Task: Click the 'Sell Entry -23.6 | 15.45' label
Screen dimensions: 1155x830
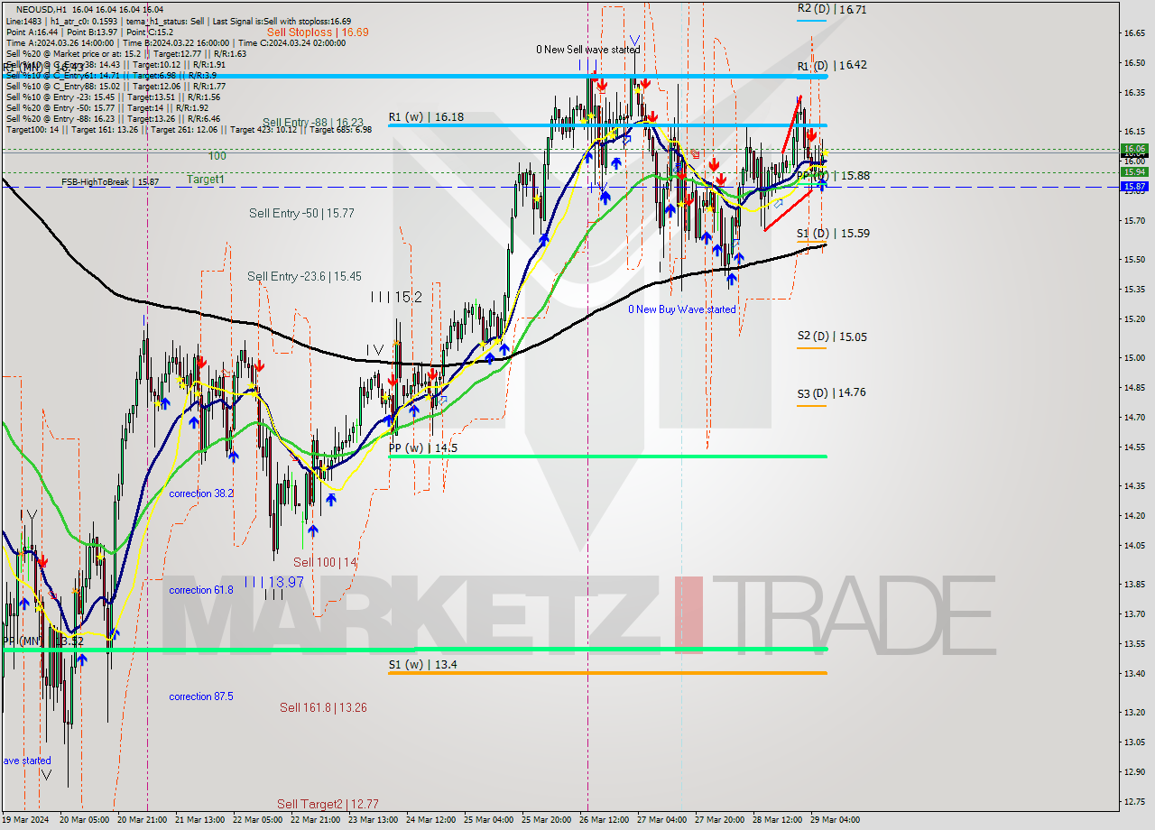Action: coord(304,277)
